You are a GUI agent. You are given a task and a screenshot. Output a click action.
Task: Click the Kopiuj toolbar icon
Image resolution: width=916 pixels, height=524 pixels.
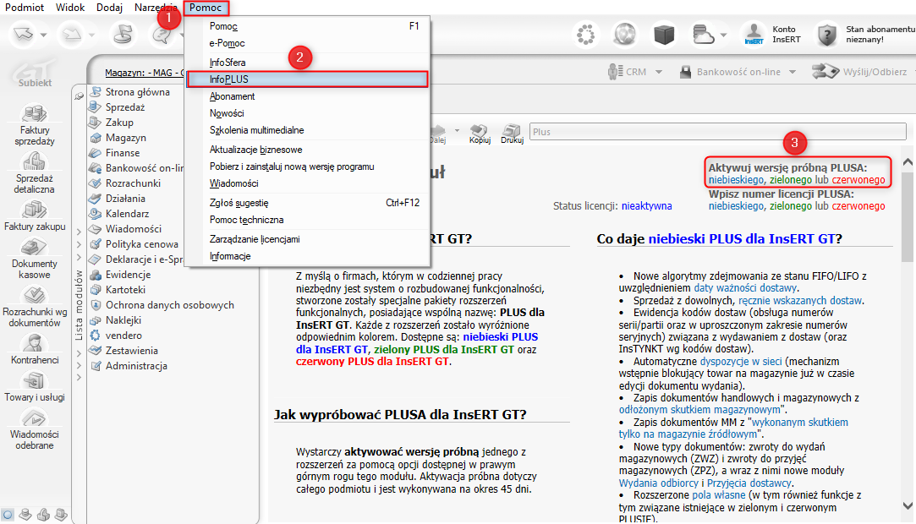480,133
